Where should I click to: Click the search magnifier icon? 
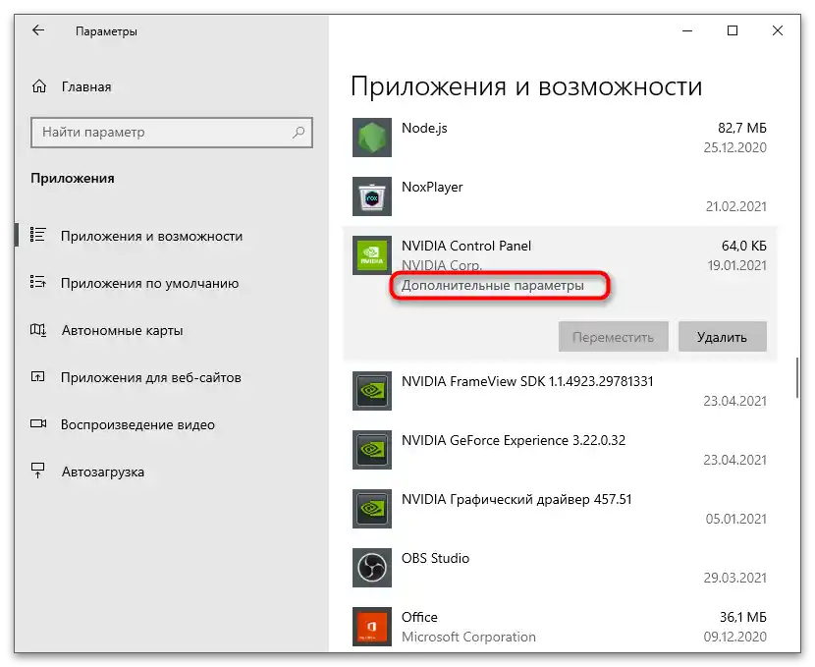(x=299, y=132)
